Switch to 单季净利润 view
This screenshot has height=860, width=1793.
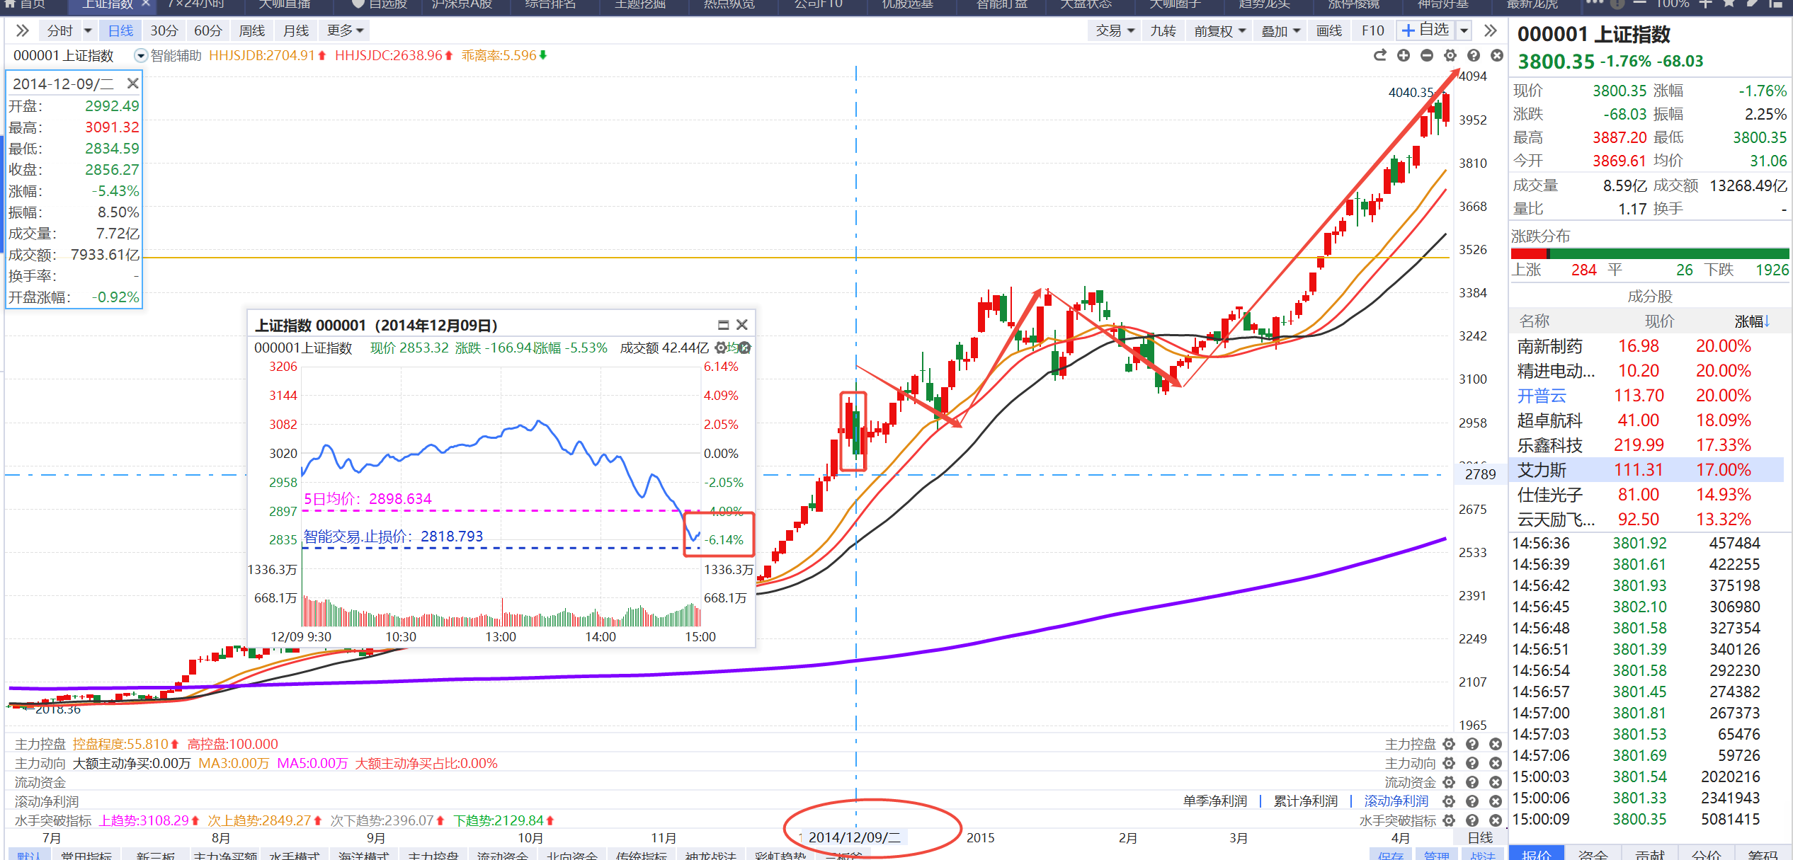tap(1214, 801)
